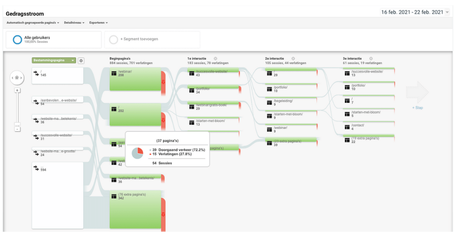
Task: Click the Beginpagina's column header
Action: (x=120, y=59)
